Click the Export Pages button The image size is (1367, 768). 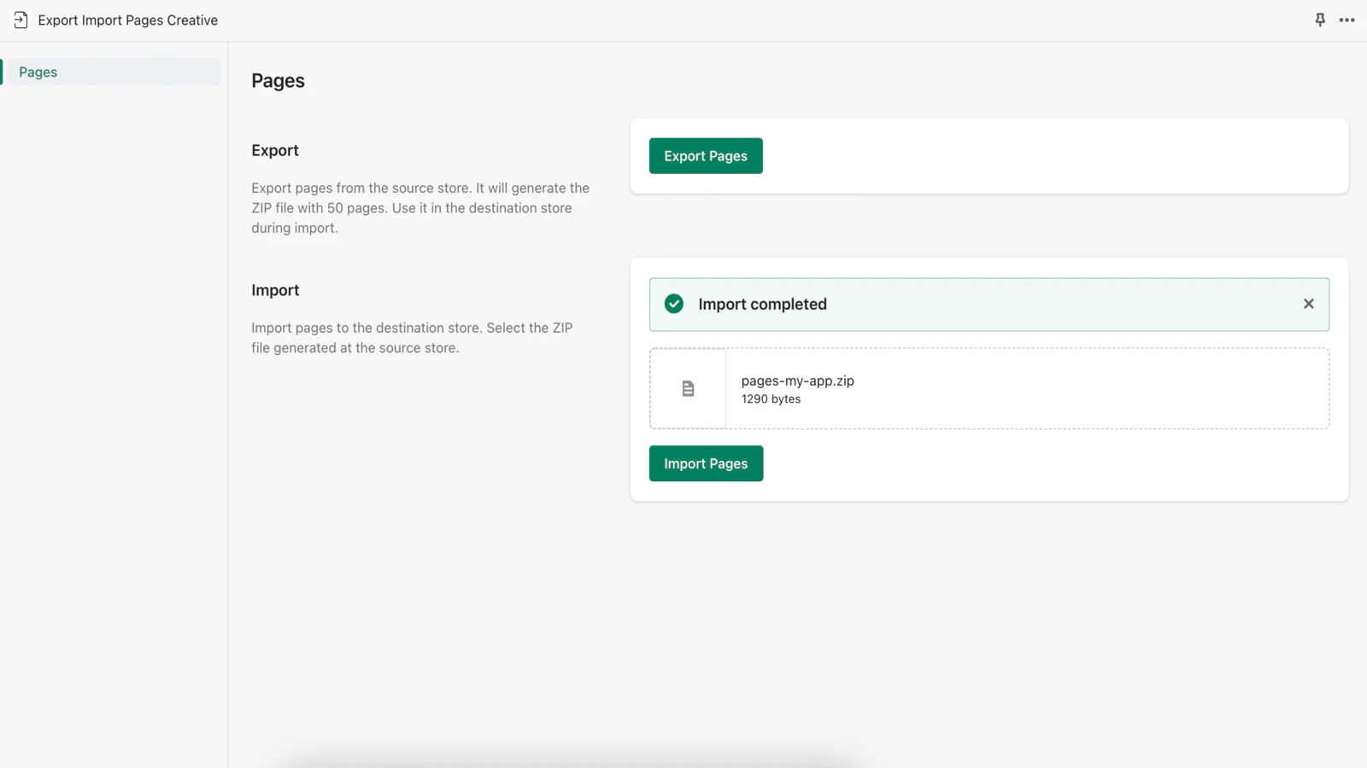point(706,156)
